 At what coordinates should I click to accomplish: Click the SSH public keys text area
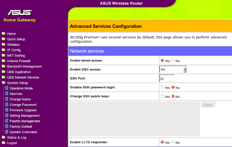tap(134, 119)
